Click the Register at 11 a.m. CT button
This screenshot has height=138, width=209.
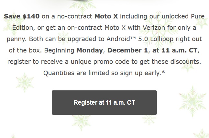click(x=104, y=102)
